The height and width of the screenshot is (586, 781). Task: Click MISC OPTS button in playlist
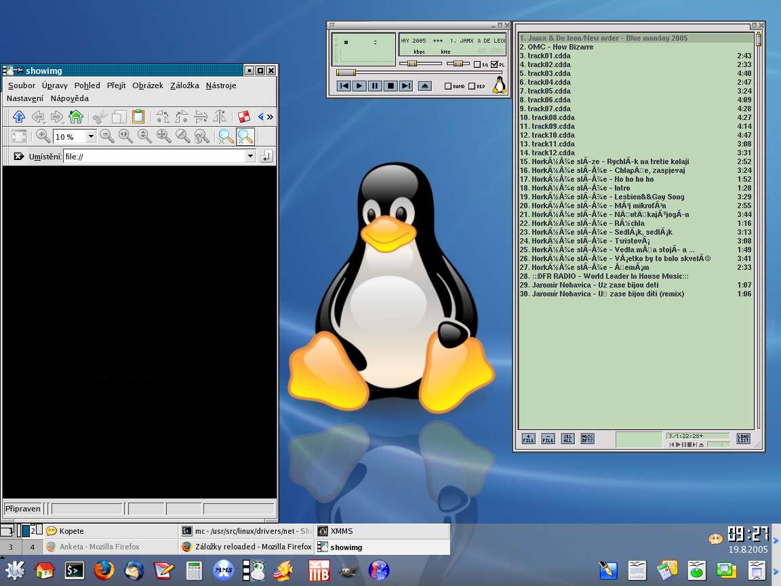point(587,439)
